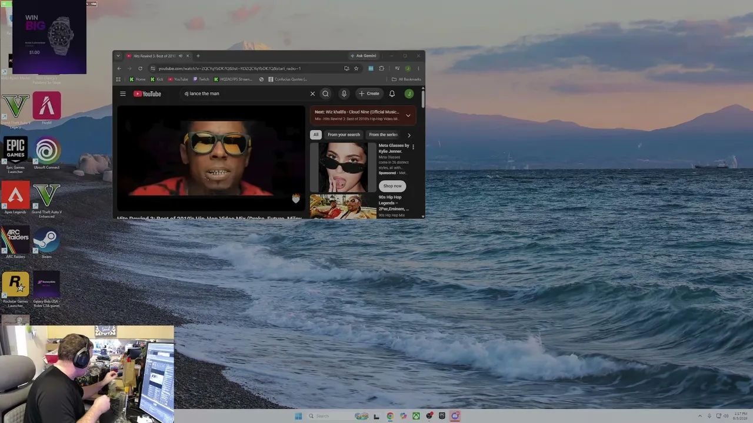Open the Twitch bookmark
Screen dimensions: 753x423
pyautogui.click(x=201, y=79)
